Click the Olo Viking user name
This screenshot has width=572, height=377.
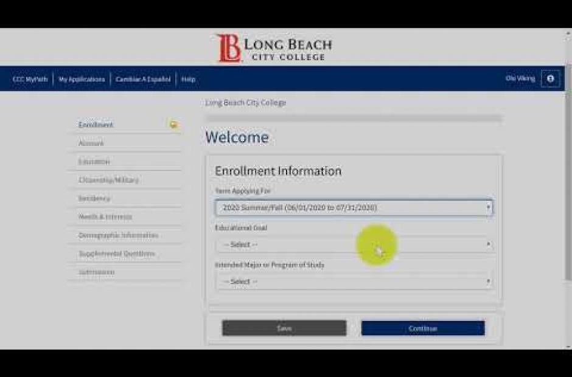pos(520,78)
